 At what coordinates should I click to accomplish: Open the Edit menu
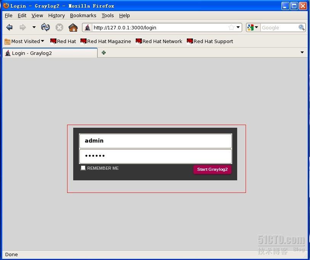22,15
